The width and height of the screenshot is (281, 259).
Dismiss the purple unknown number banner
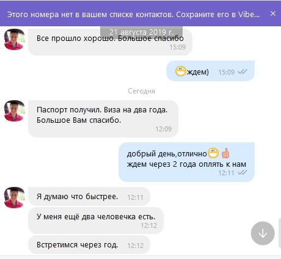273,13
